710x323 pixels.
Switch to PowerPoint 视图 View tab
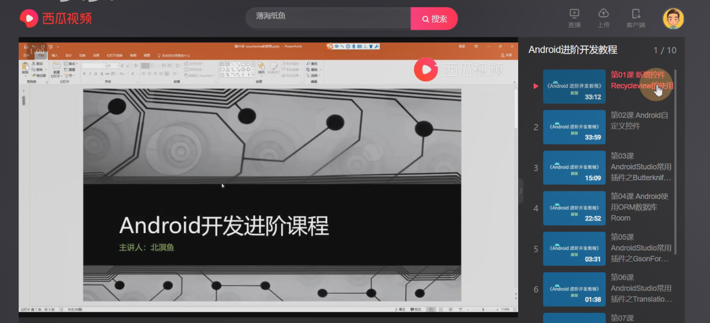click(146, 55)
